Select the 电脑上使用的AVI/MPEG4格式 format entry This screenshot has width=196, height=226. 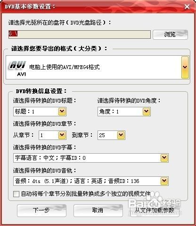pos(65,67)
